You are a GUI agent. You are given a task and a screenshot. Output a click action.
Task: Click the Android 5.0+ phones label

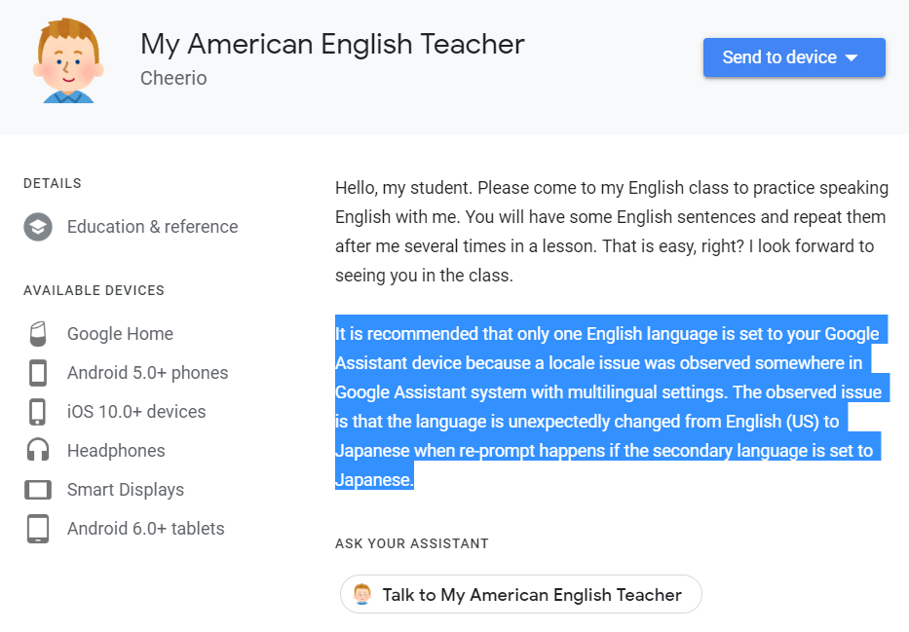coord(148,372)
